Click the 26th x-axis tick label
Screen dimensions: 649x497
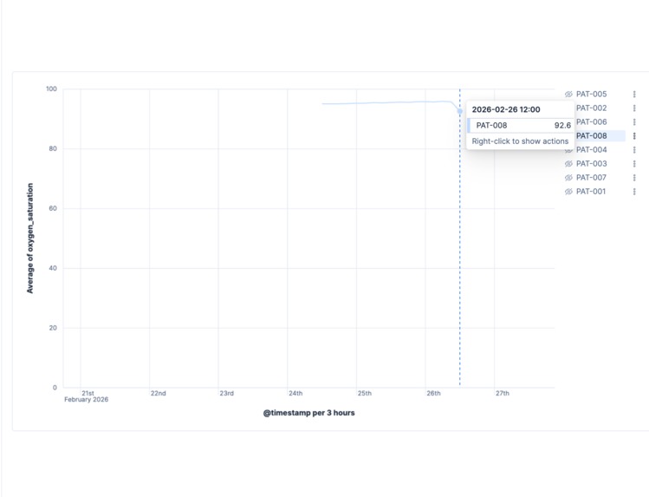[x=433, y=393]
